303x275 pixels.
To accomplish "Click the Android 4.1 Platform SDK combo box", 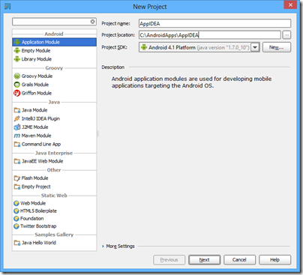I will (x=199, y=47).
